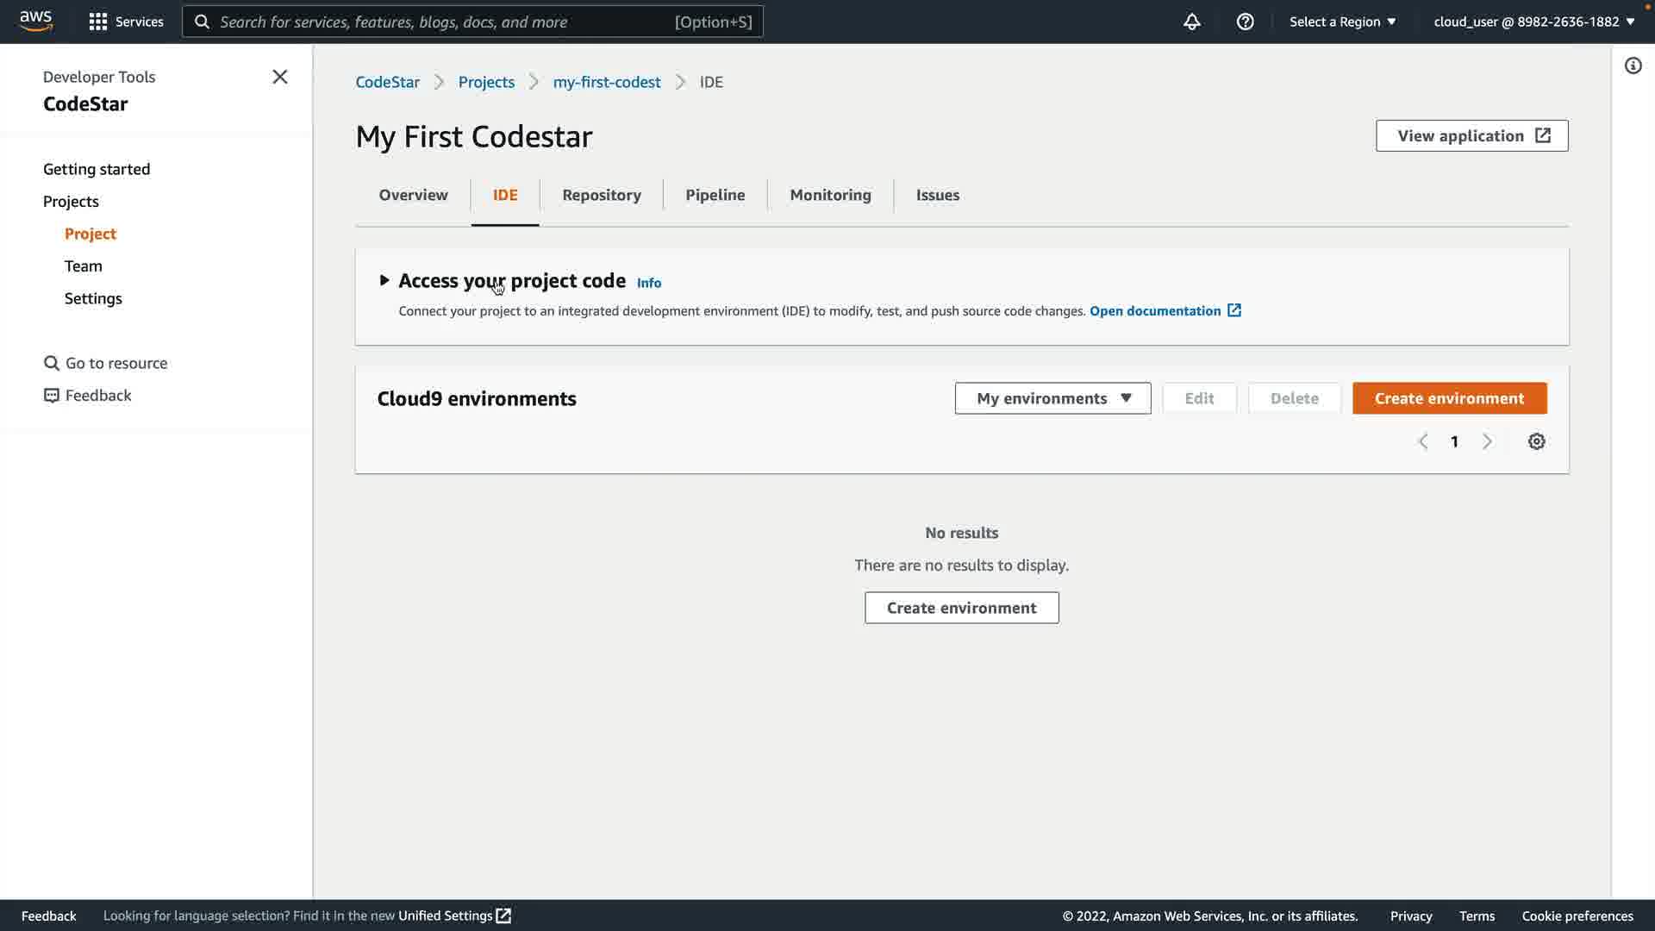This screenshot has width=1655, height=931.
Task: Open the table preferences gear icon
Action: 1536,441
